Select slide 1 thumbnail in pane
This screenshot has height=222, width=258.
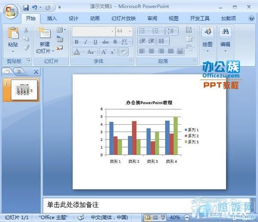click(x=24, y=90)
